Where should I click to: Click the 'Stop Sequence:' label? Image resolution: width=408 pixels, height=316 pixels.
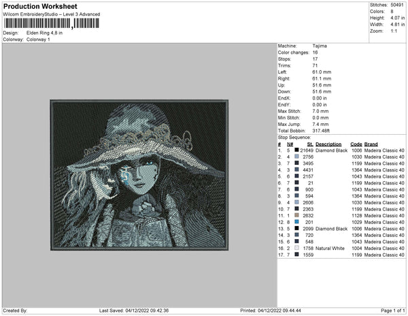(x=294, y=138)
